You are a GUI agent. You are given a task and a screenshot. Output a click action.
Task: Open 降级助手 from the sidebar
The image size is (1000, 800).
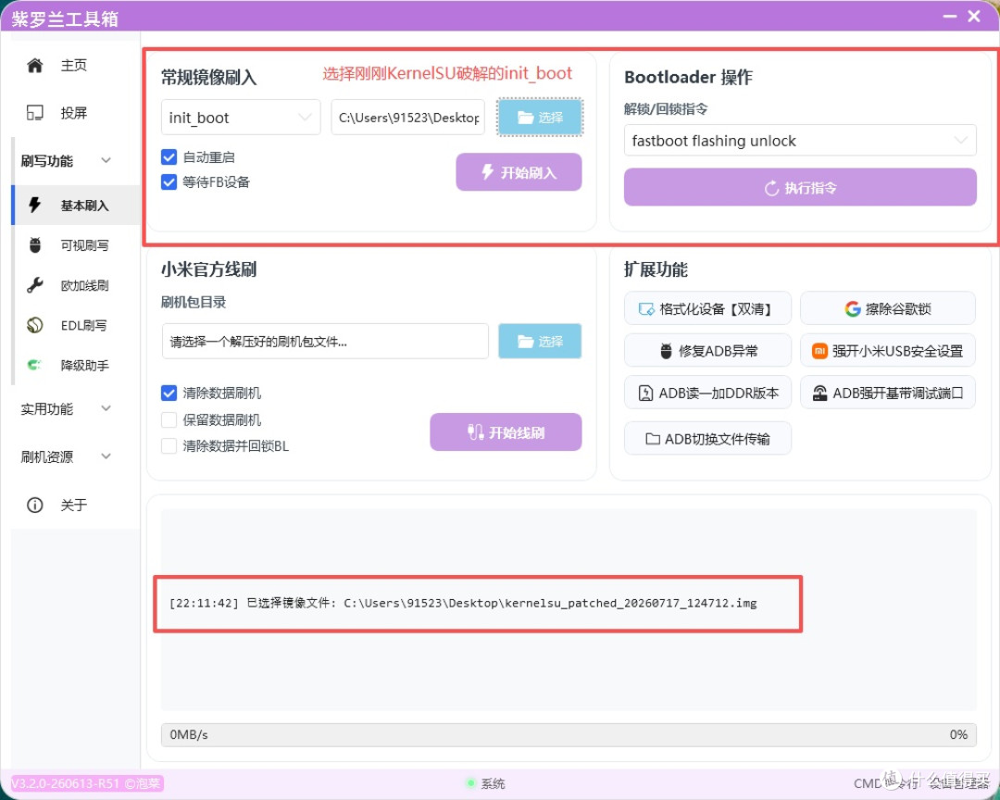coord(77,366)
